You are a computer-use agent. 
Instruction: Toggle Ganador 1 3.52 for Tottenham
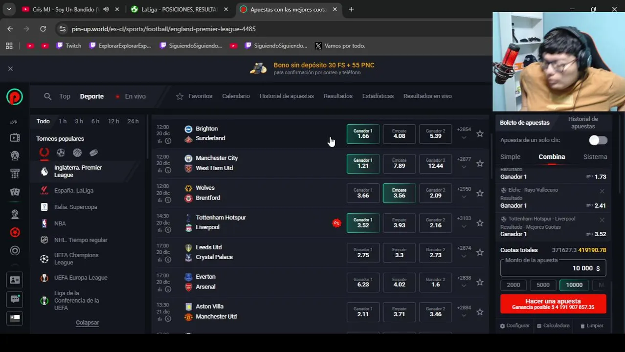click(x=363, y=223)
